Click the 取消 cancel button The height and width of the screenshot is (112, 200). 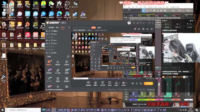point(99,28)
